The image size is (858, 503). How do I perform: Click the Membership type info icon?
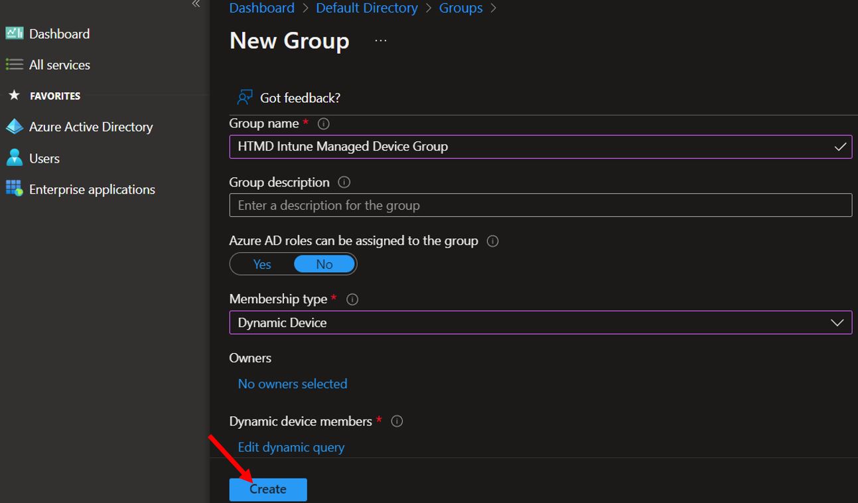[x=352, y=299]
